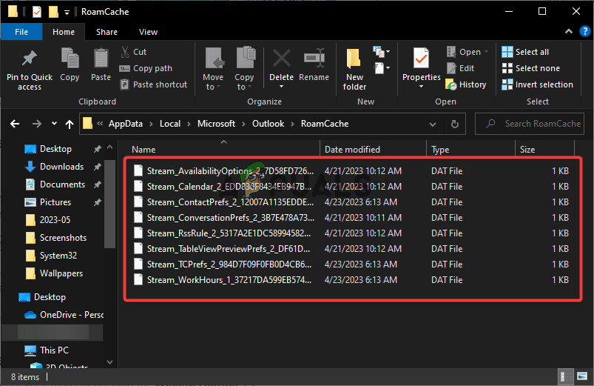Switch to the View ribbon tab
Viewport: 594px width, 386px height.
(148, 32)
